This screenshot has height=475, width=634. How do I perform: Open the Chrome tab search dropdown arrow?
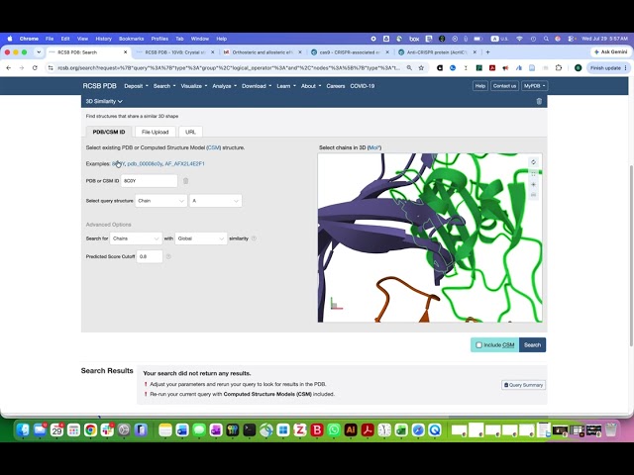click(x=39, y=52)
